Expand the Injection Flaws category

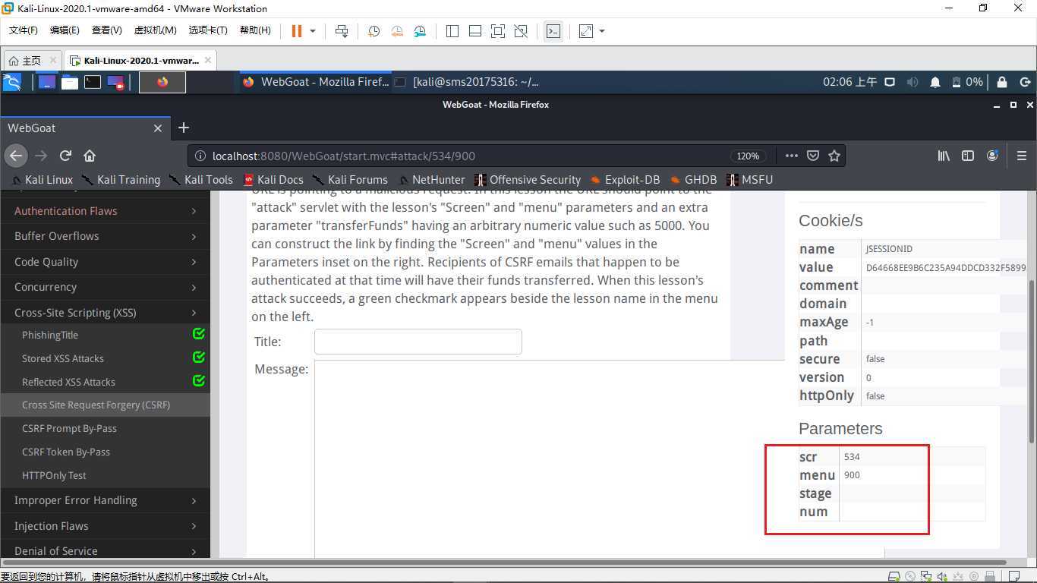pos(105,526)
